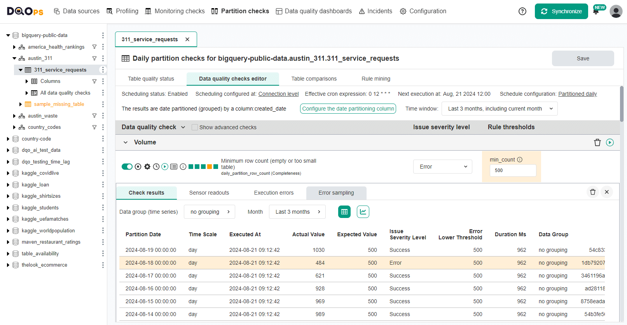627x325 pixels.
Task: Click the Synchronize button
Action: [x=561, y=11]
